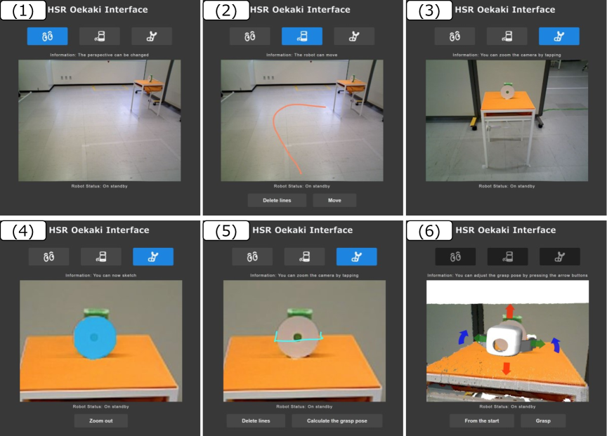
Task: Tap the blue highlighted disc in panel 4
Action: point(95,338)
